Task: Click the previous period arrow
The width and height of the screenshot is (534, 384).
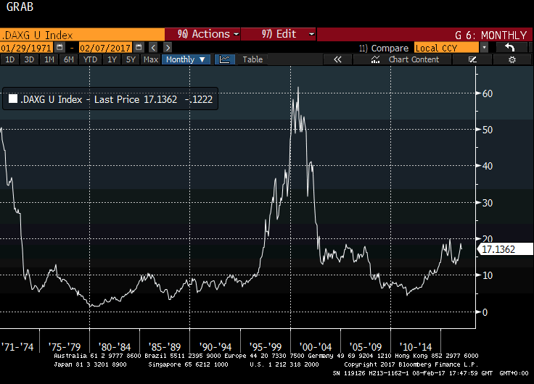Action: pos(155,47)
